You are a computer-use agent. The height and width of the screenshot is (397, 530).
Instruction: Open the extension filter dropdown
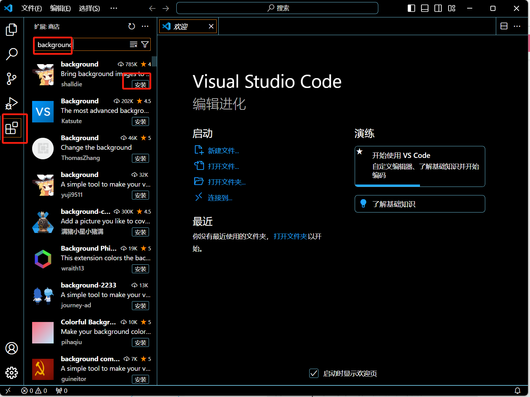pos(145,44)
